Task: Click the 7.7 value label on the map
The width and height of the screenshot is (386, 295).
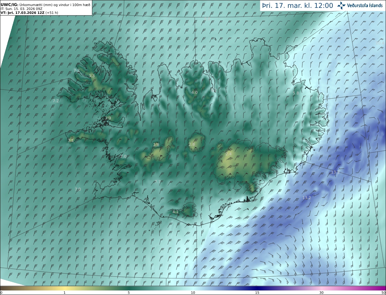Action: tap(158, 182)
